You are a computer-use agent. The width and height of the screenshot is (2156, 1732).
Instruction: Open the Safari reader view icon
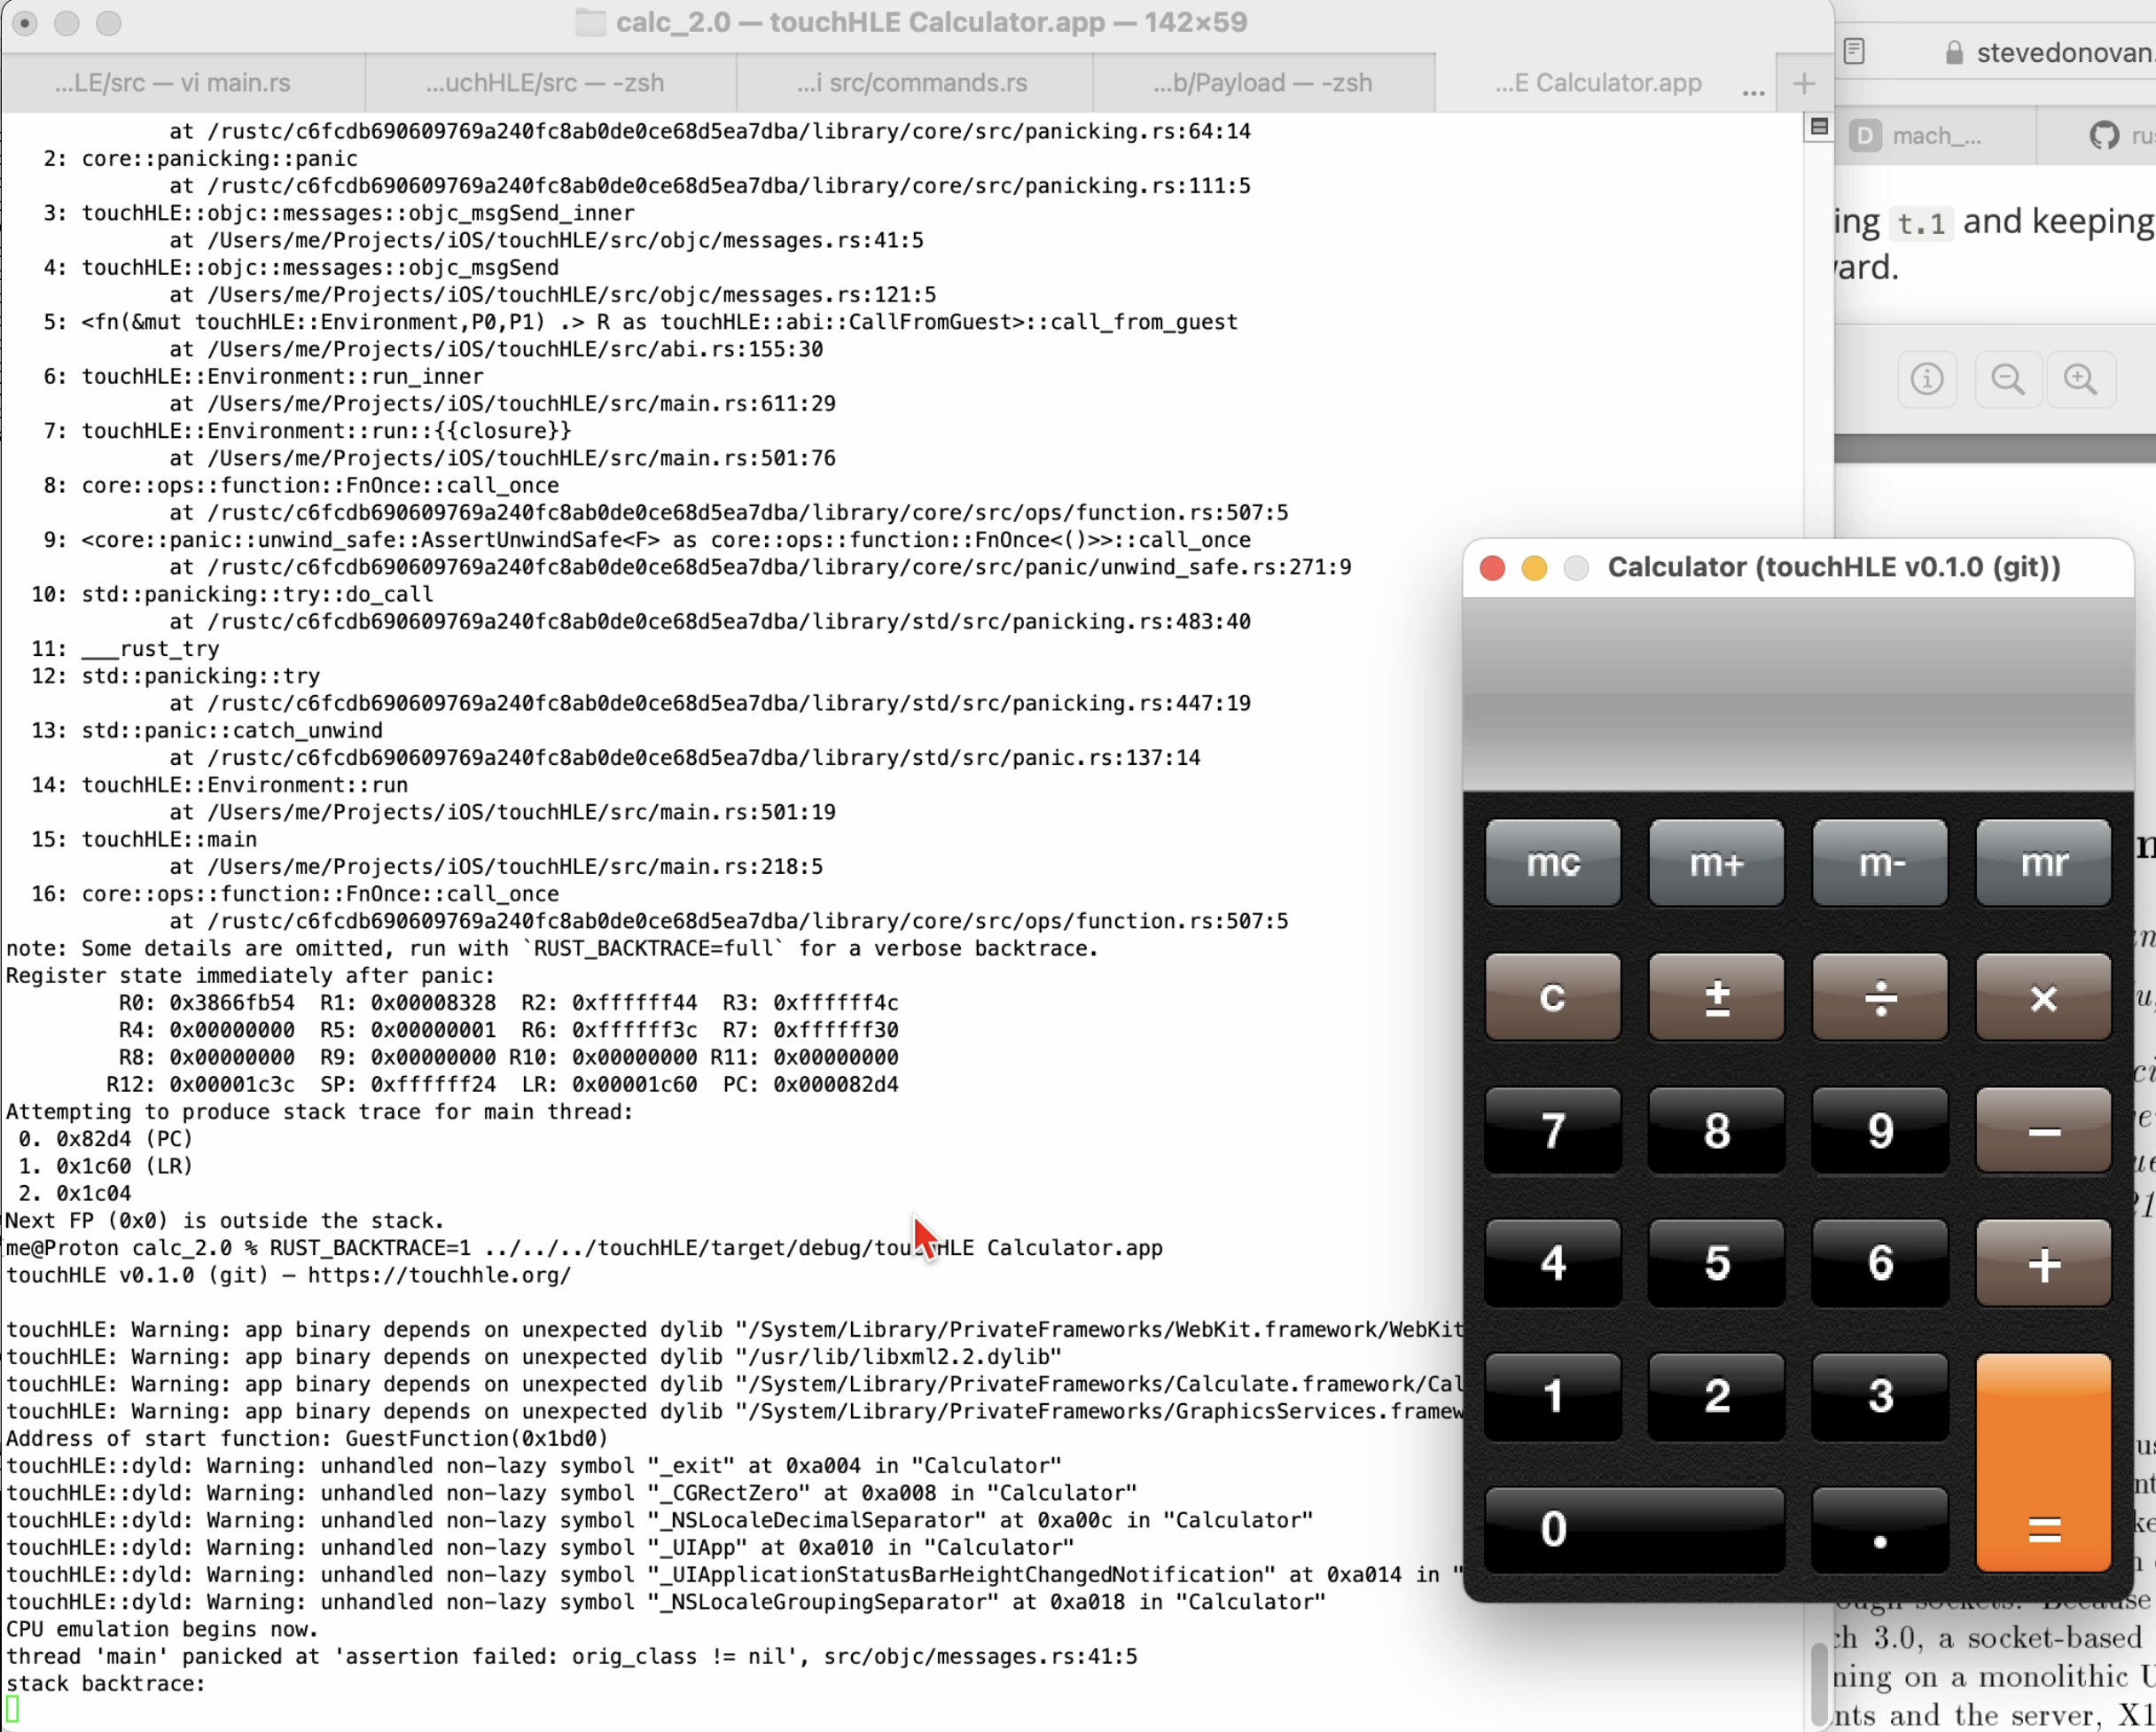pyautogui.click(x=1854, y=51)
